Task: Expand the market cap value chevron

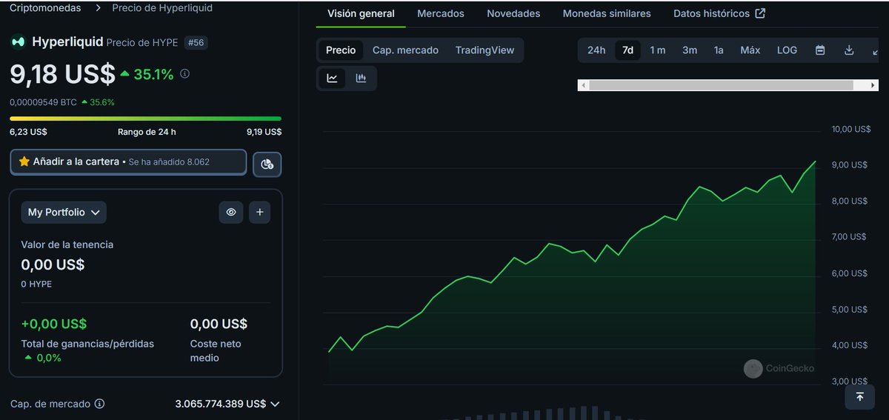Action: pos(275,404)
